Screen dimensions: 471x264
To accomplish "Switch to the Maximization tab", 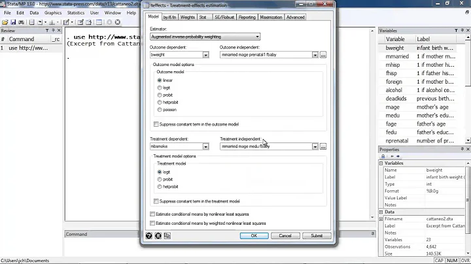I will tap(271, 18).
